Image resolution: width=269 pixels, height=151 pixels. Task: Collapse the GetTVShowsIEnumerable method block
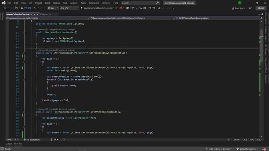(x=24, y=112)
